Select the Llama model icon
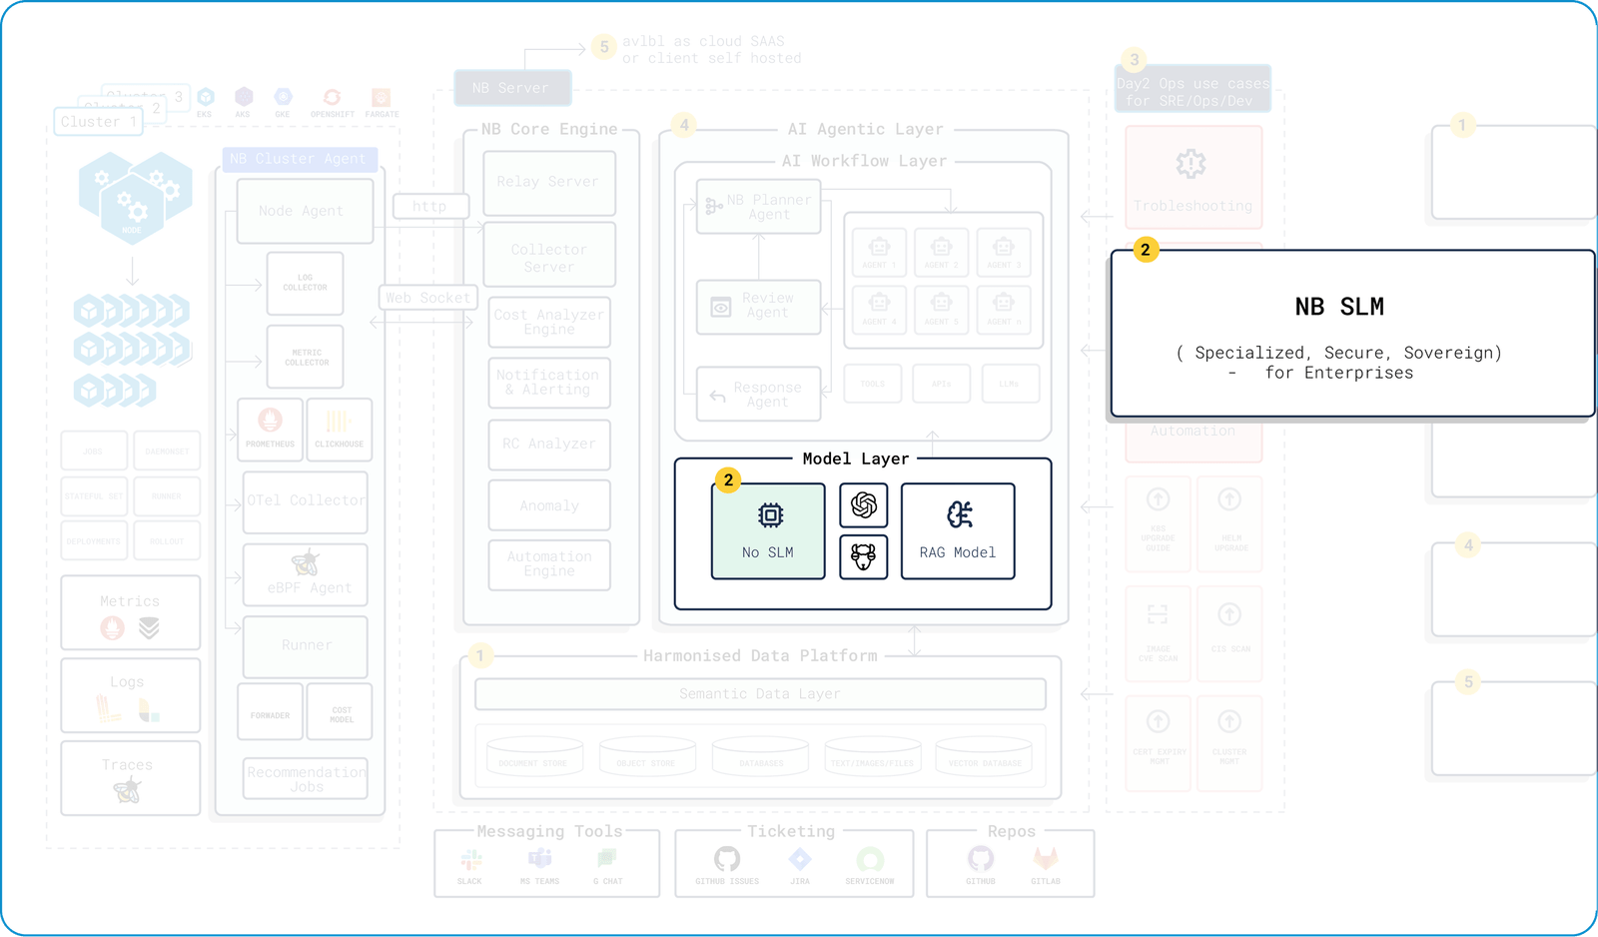The height and width of the screenshot is (937, 1598). [864, 556]
